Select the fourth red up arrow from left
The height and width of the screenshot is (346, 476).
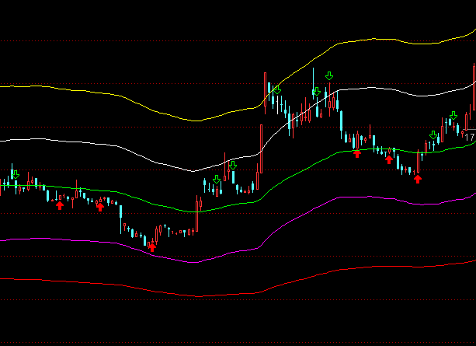pos(357,153)
